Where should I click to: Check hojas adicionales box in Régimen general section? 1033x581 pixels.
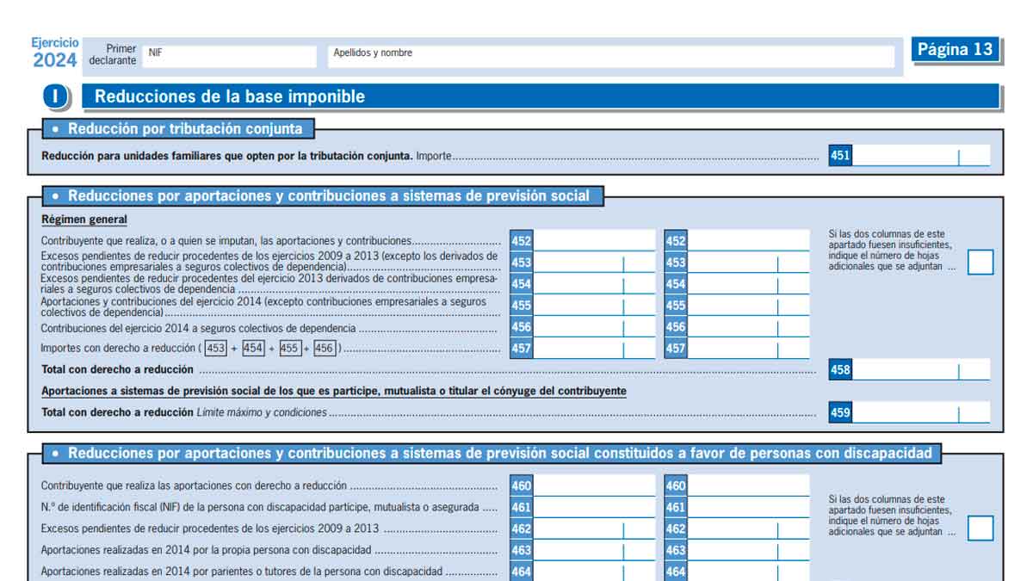tap(980, 263)
